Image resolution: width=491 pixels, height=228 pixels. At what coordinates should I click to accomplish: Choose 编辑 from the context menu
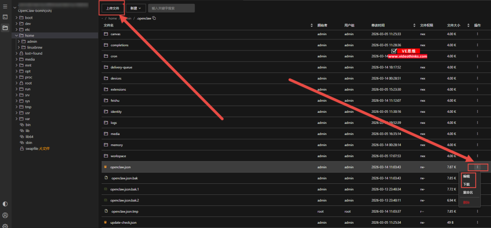tap(466, 176)
